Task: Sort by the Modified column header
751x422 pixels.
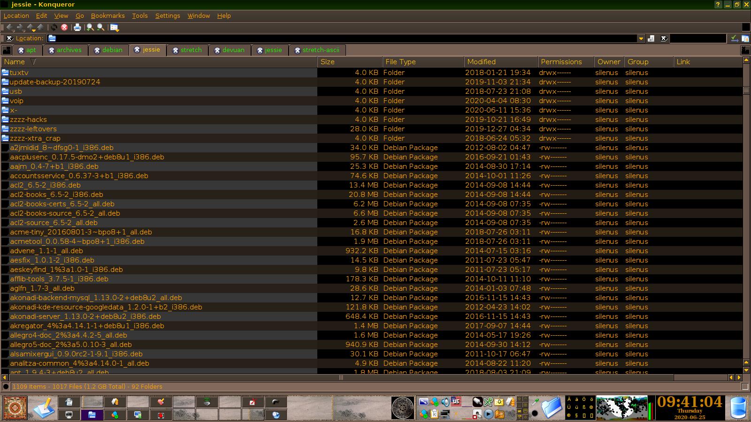Action: [501, 62]
